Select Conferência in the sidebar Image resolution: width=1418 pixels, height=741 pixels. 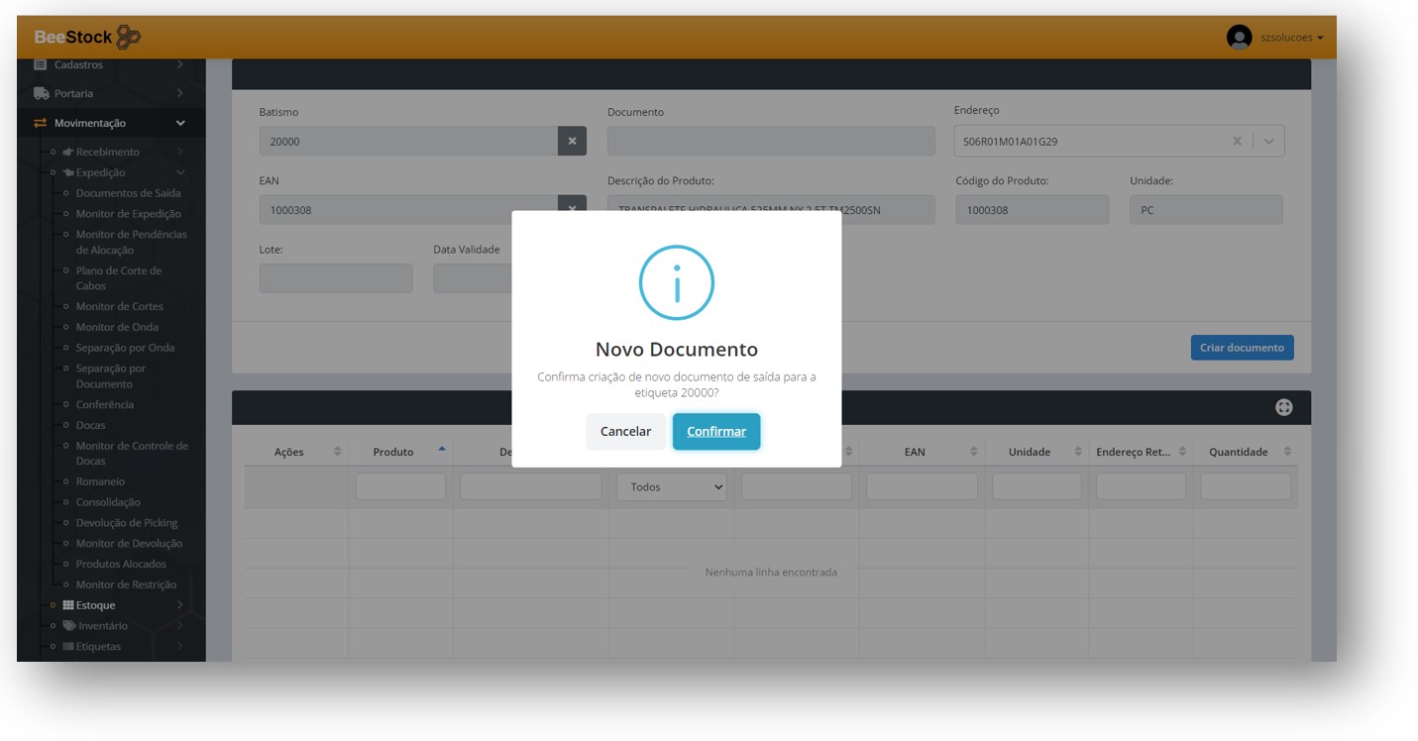(x=104, y=404)
